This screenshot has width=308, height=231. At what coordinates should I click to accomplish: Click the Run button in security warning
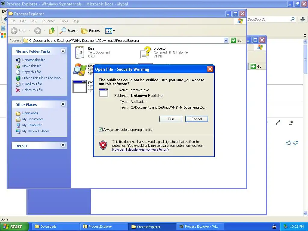point(171,119)
